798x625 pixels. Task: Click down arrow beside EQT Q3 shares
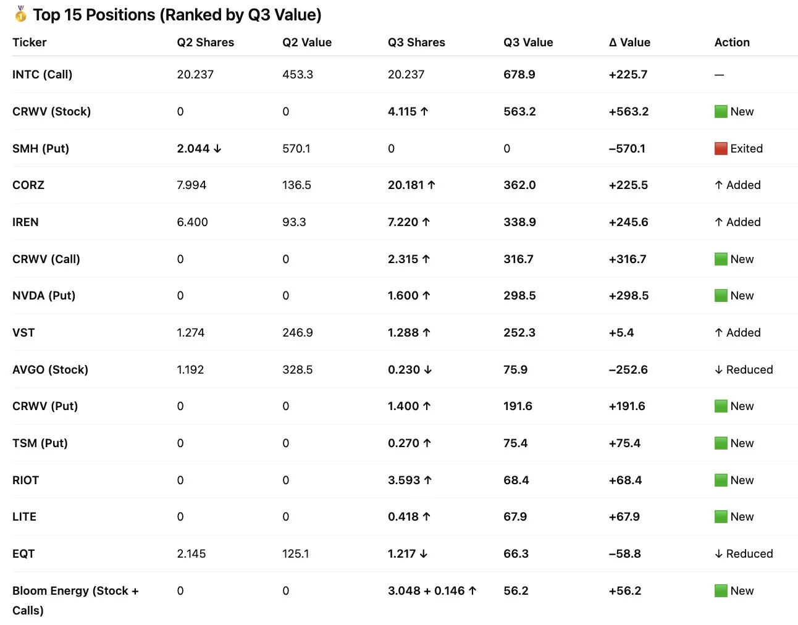(423, 553)
